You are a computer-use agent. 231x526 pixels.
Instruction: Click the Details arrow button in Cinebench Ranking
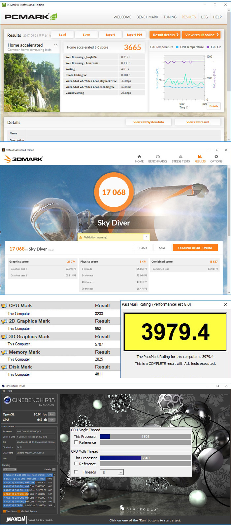(54, 469)
